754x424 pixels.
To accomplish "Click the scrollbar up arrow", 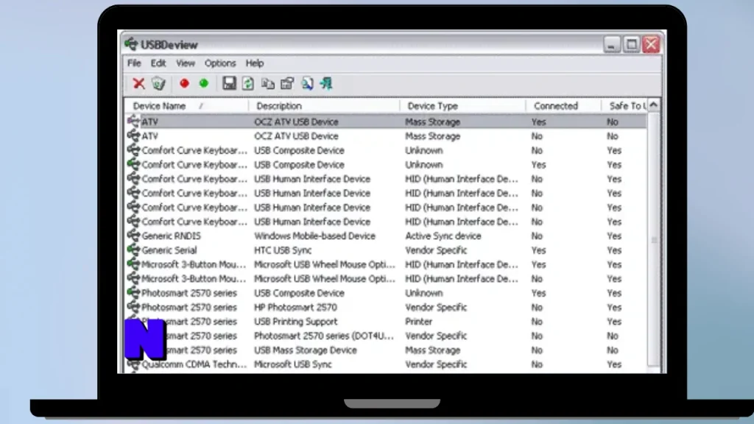I will click(654, 105).
